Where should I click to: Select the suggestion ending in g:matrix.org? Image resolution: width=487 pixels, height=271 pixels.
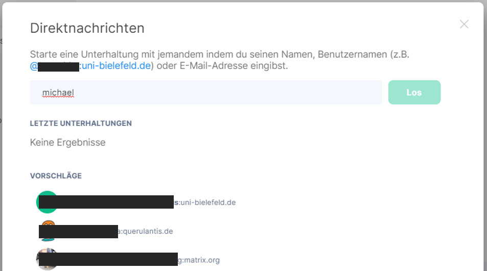coord(128,260)
